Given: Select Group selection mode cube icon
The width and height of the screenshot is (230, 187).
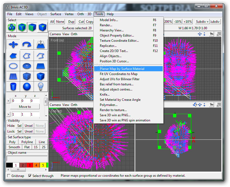Looking at the screenshot, I should coord(12,27).
